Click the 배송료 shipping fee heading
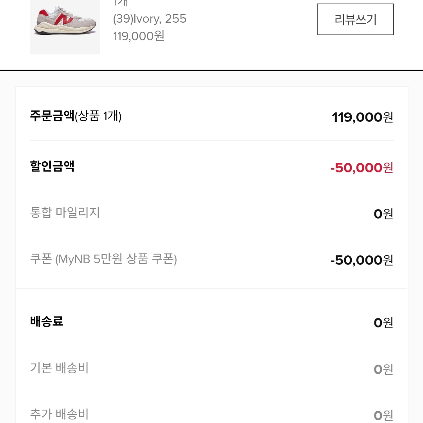 [47, 322]
